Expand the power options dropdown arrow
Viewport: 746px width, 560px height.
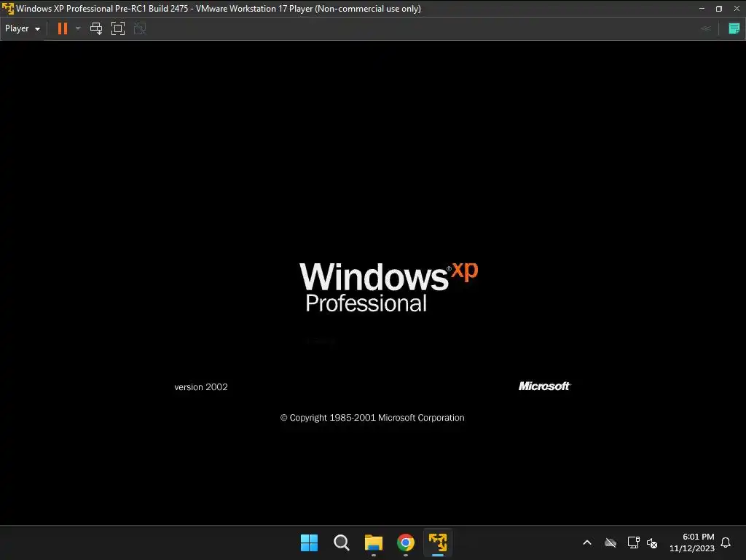point(78,28)
